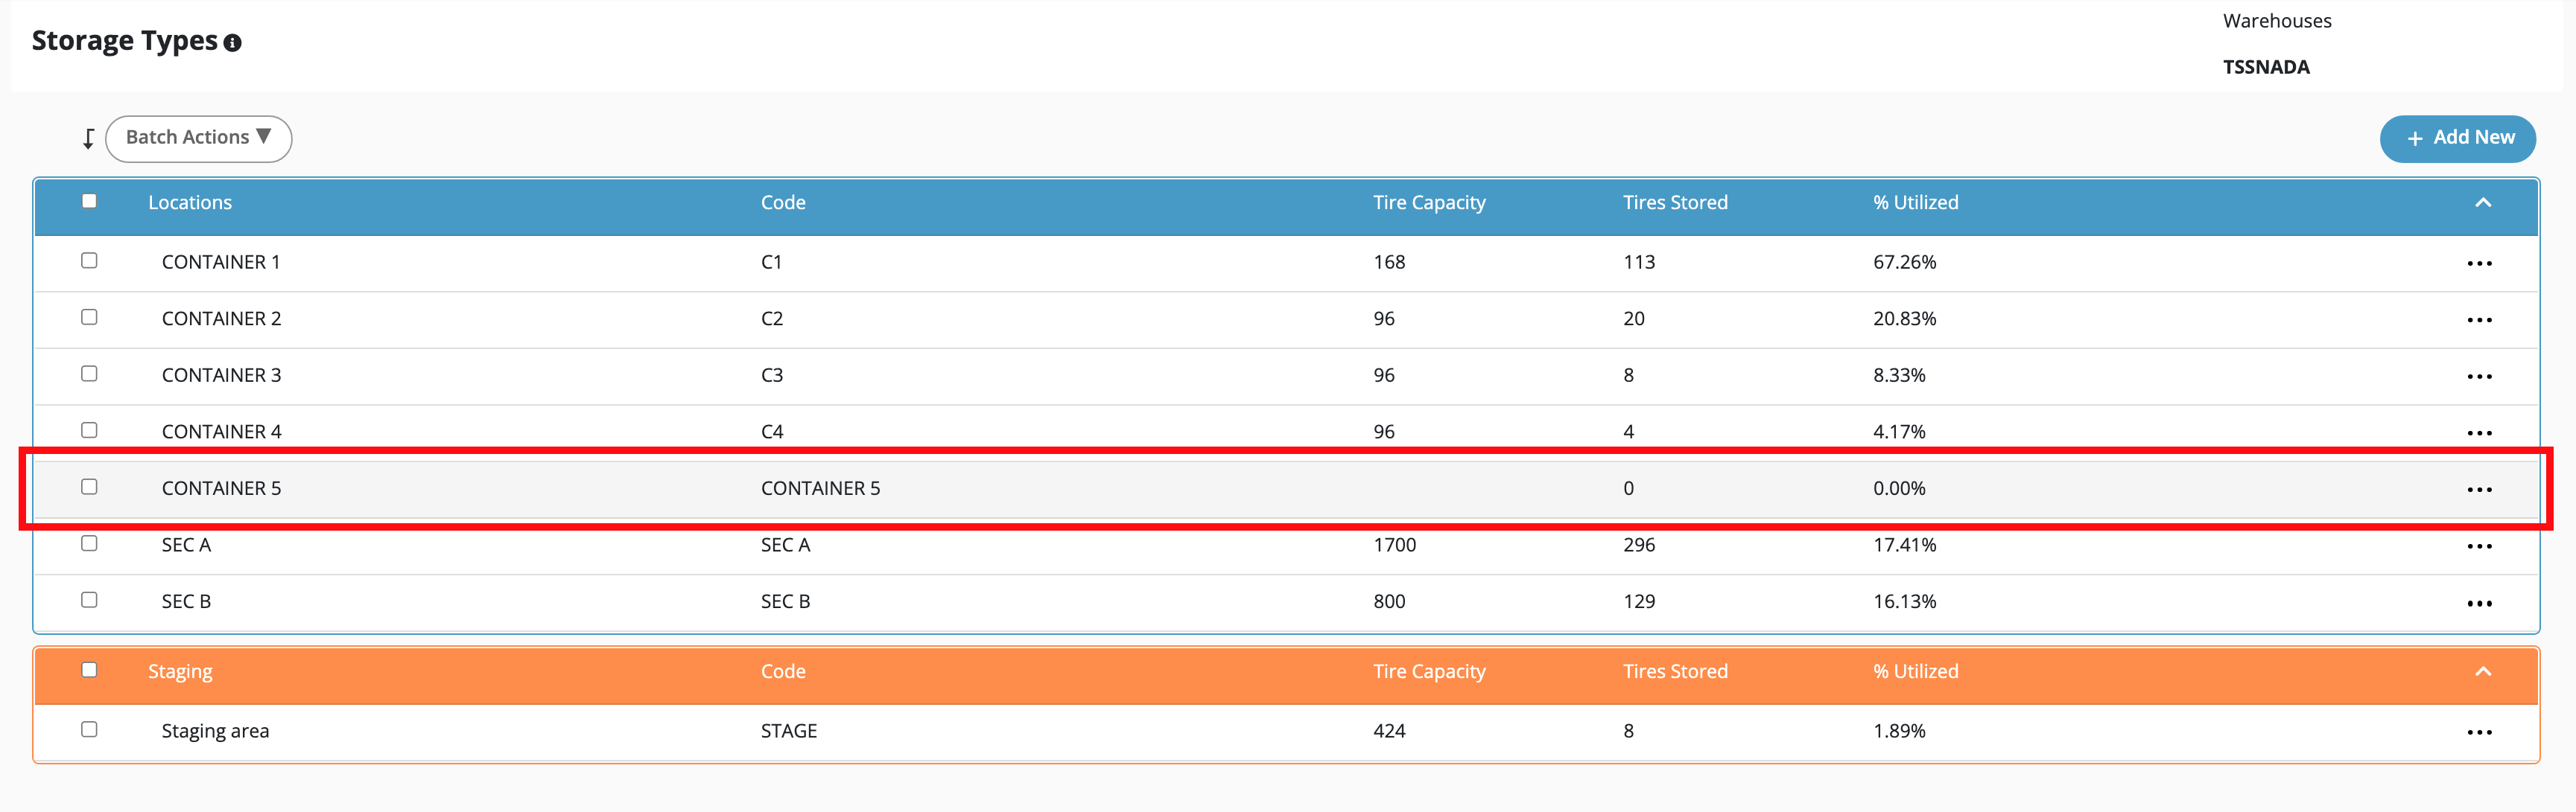
Task: Collapse the Staging section with its chevron
Action: click(x=2482, y=671)
